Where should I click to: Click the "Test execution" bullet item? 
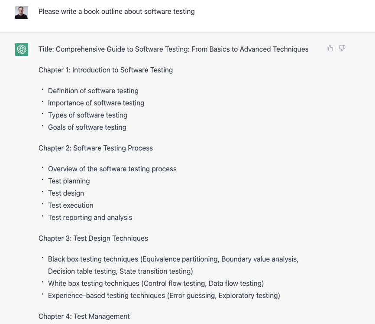coord(71,206)
